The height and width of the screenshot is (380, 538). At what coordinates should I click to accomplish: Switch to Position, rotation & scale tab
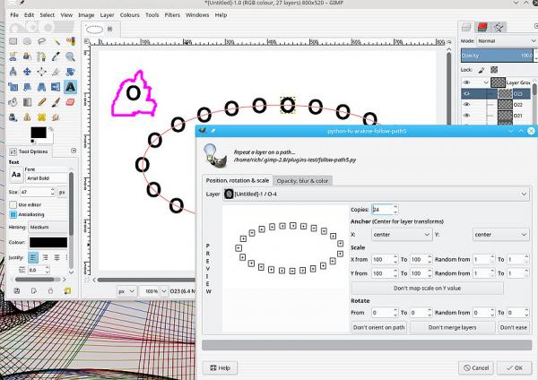tap(238, 180)
